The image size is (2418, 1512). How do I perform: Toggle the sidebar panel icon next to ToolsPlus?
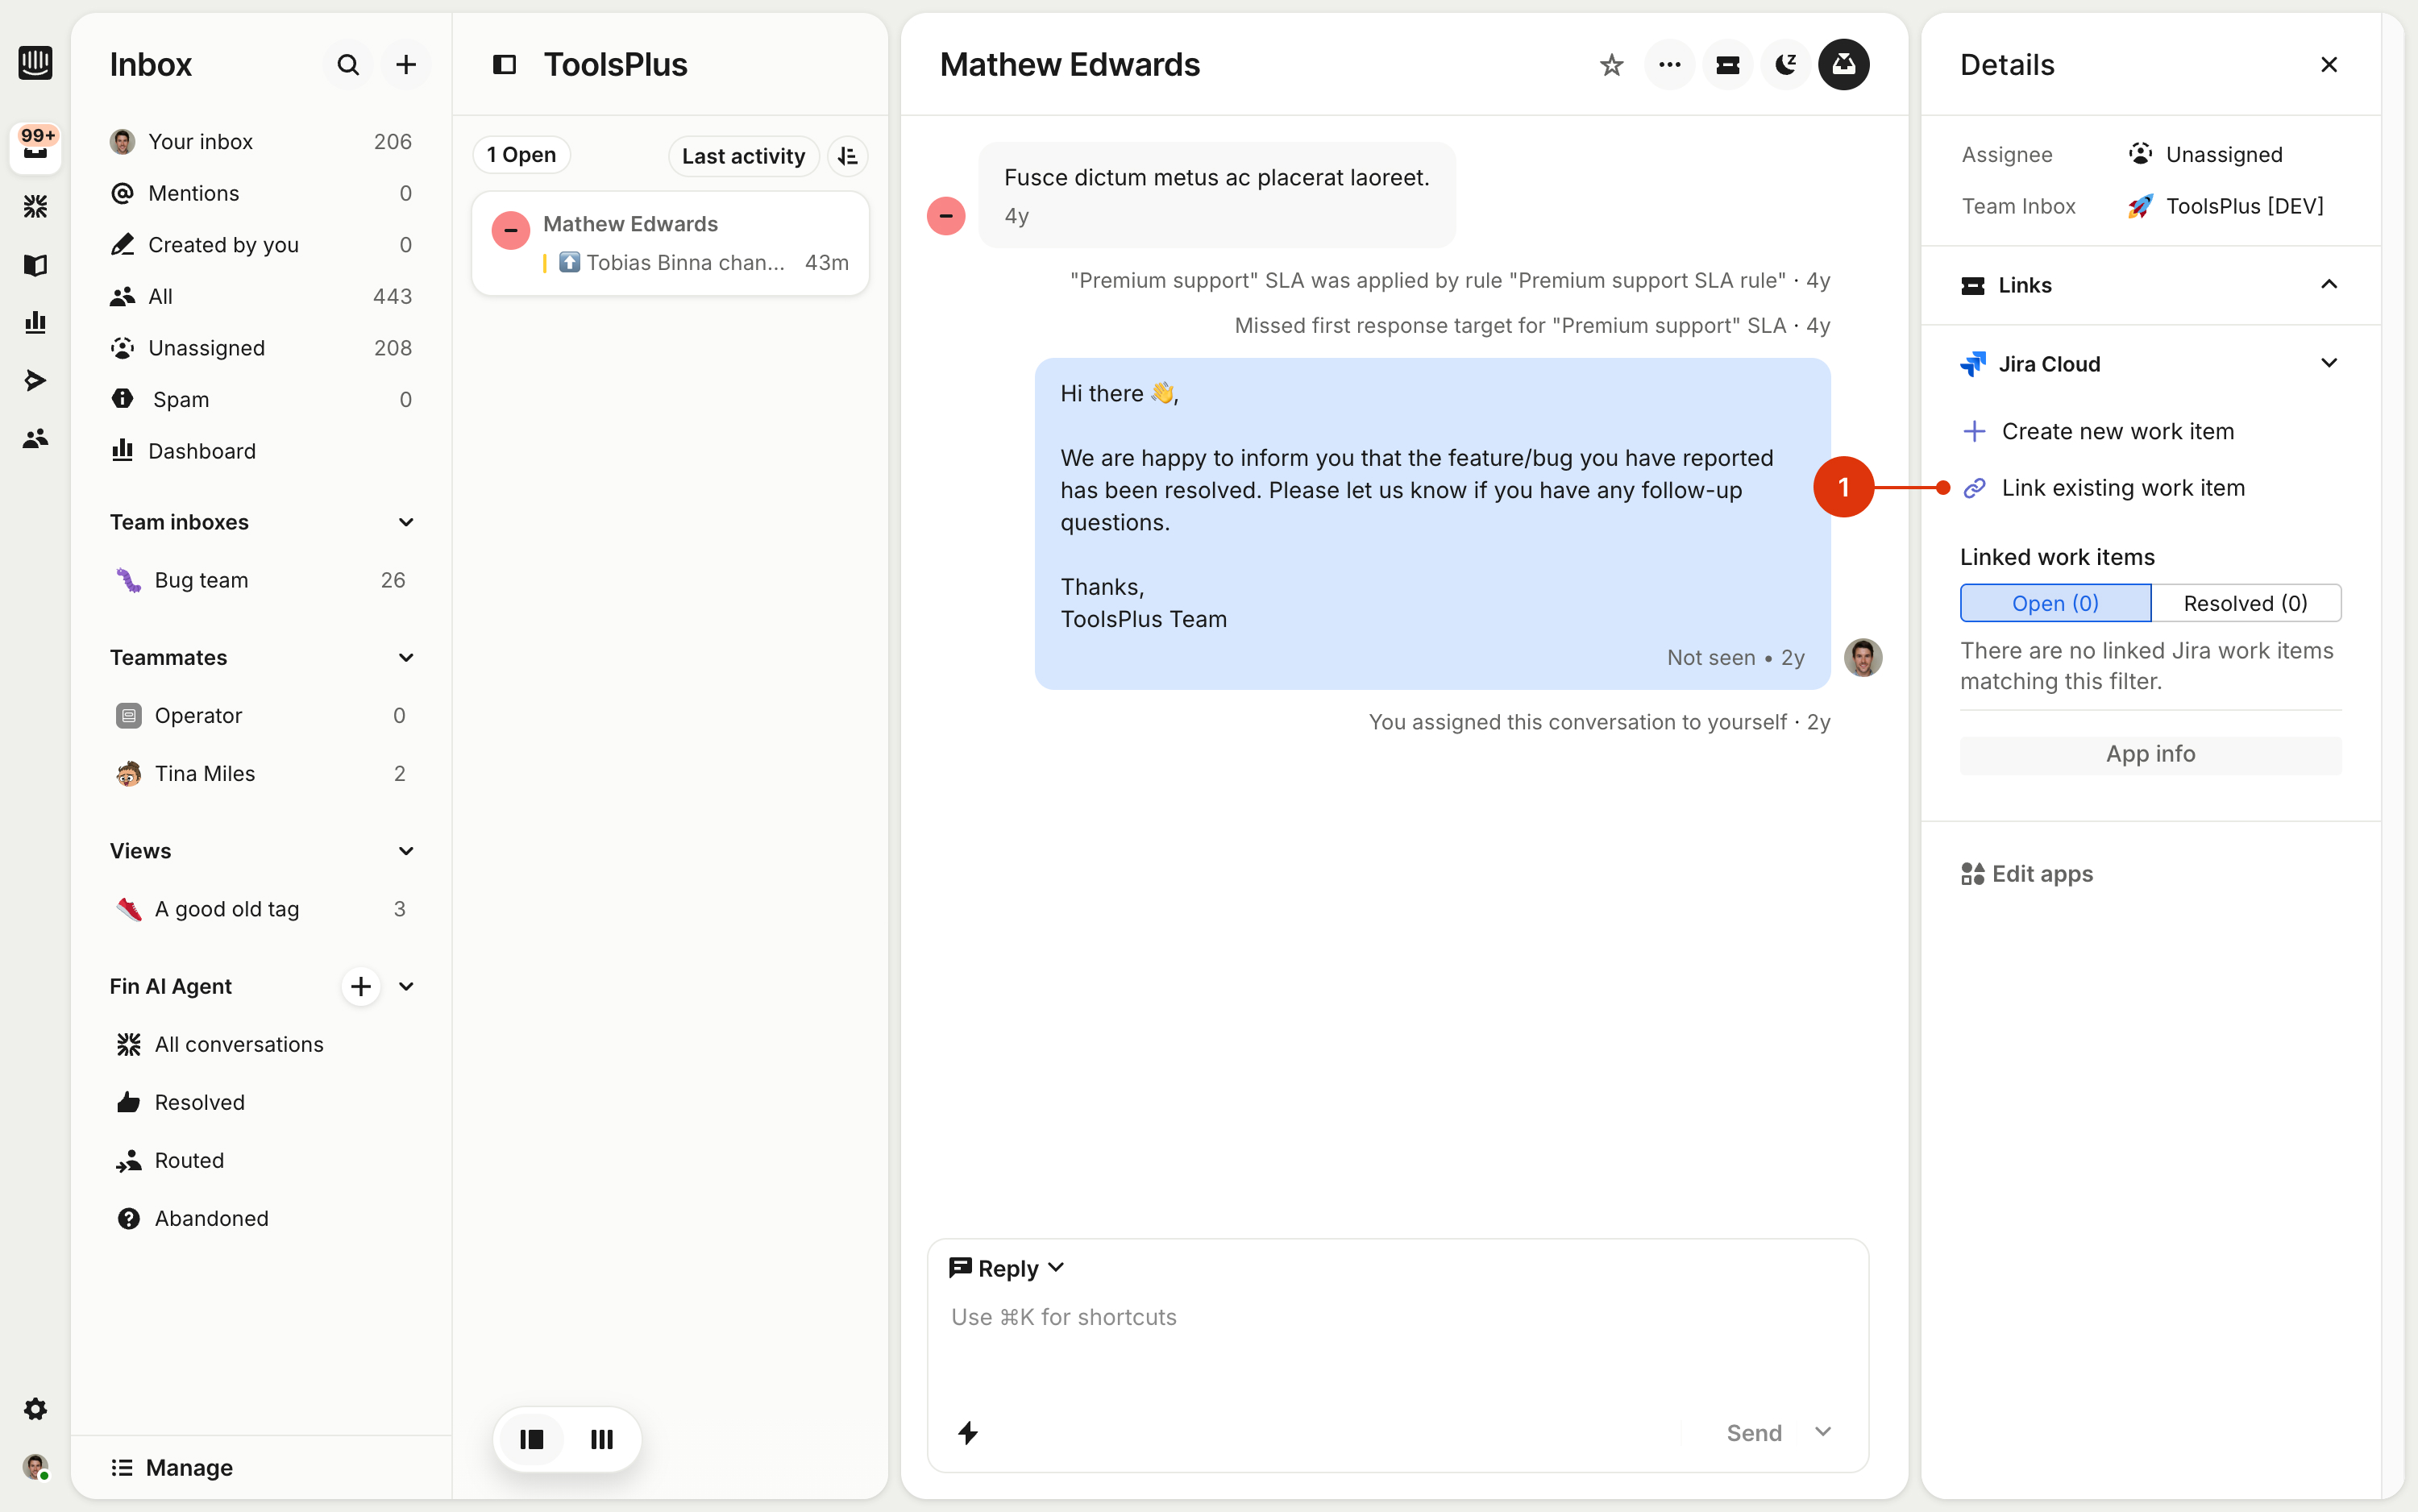[x=504, y=65]
